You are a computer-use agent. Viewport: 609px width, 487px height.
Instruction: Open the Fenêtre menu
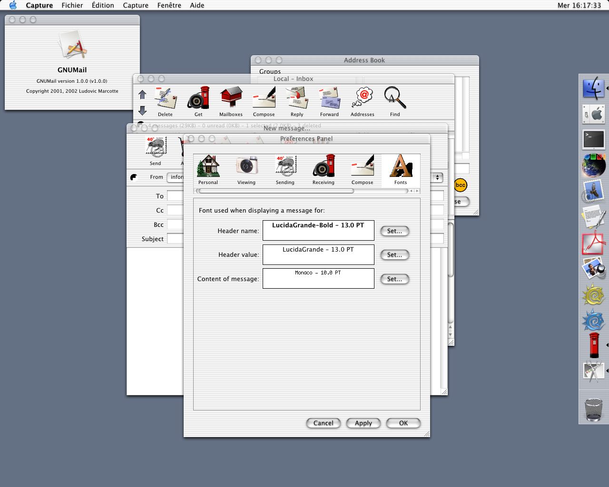click(x=169, y=5)
